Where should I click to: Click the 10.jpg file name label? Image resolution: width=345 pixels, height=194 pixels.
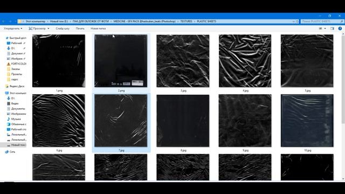pos(308,150)
